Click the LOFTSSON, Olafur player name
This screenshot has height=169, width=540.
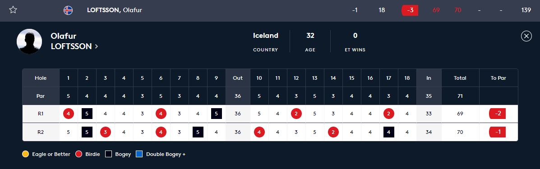point(115,10)
